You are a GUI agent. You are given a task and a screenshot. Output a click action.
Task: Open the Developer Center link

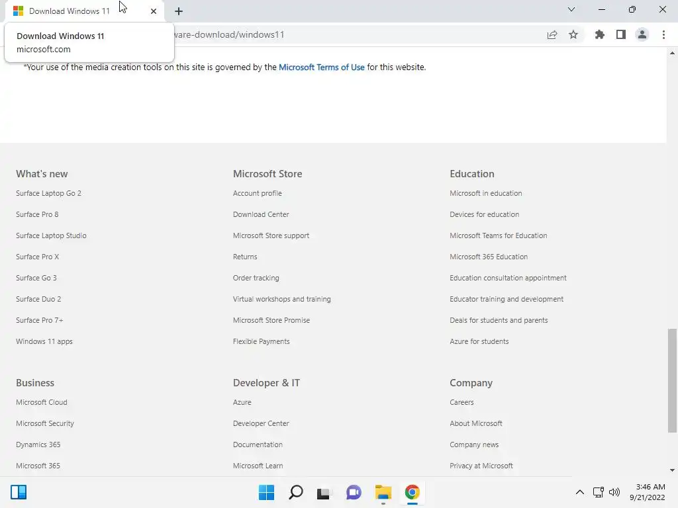coord(261,423)
